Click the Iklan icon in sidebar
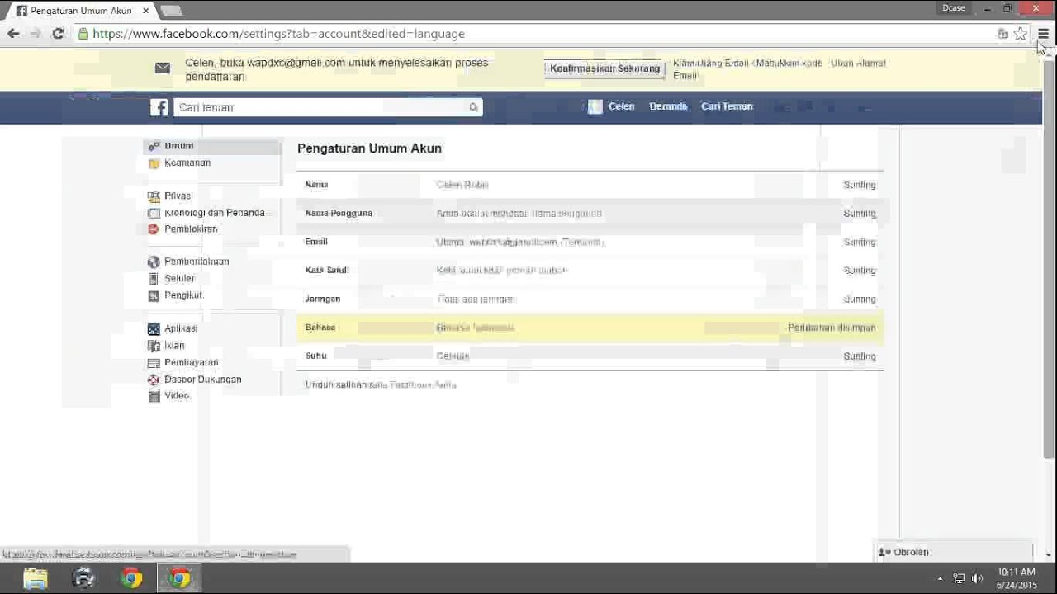The image size is (1057, 594). (x=154, y=346)
